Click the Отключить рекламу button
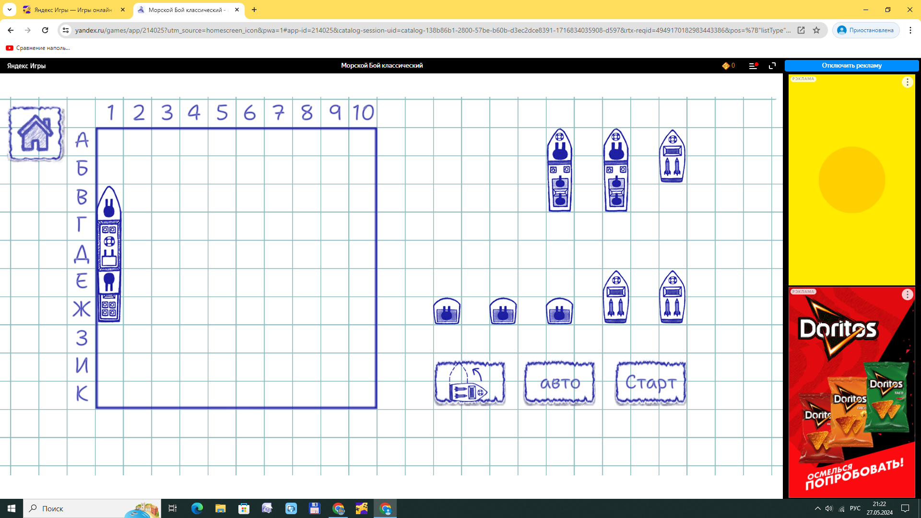The width and height of the screenshot is (921, 518). pos(851,66)
